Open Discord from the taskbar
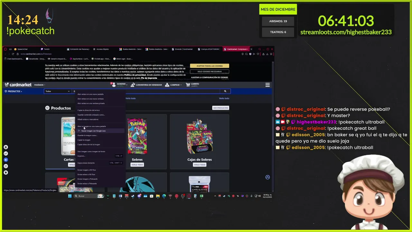Viewport: 412px width, 232px height. tap(139, 196)
